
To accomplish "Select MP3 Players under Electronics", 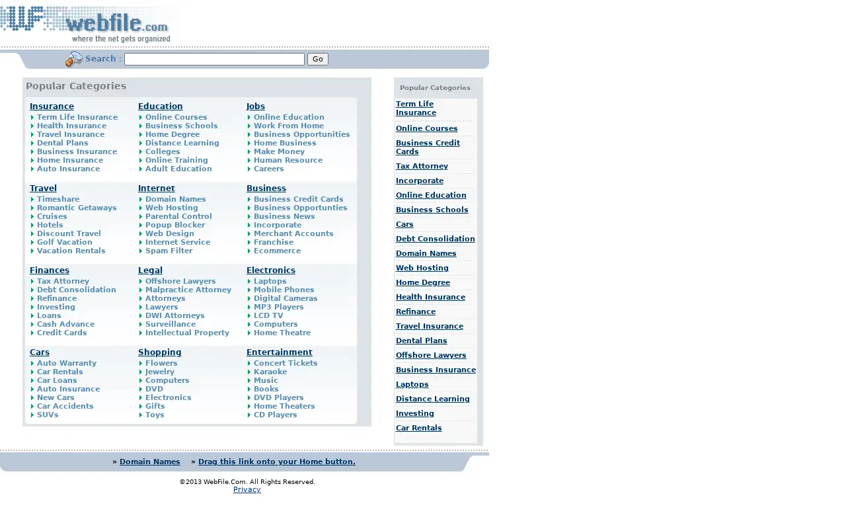I will (279, 307).
